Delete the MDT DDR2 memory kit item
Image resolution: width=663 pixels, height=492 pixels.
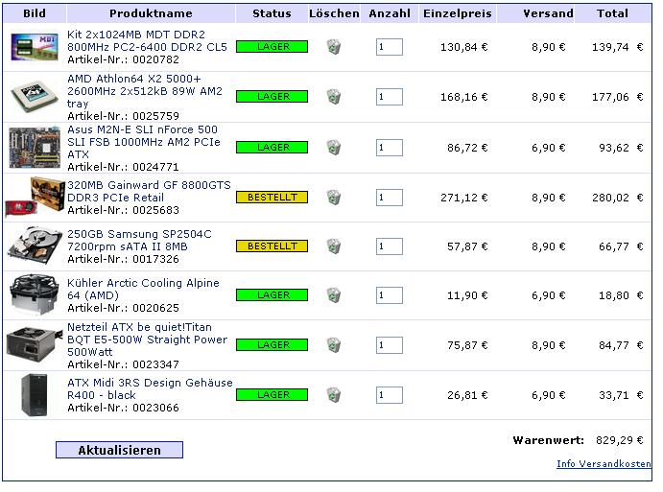tap(334, 46)
